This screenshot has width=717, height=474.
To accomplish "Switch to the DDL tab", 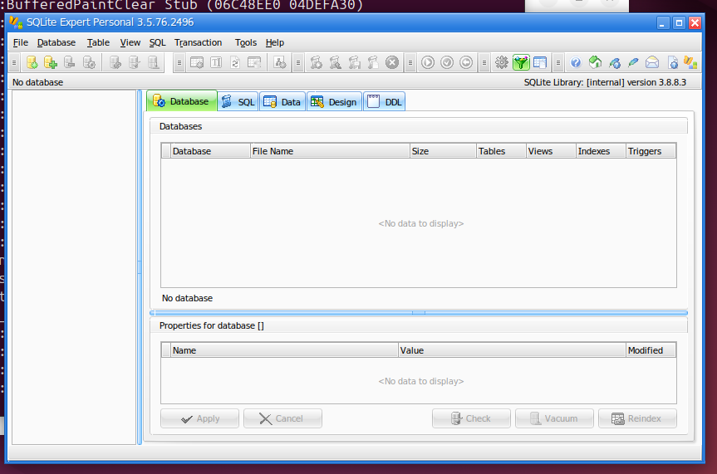I will click(x=384, y=102).
